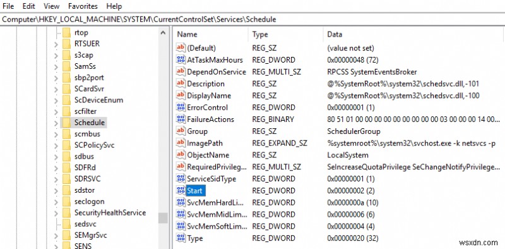Expand the Schedule key
Image resolution: width=505 pixels, height=249 pixels.
[56, 123]
